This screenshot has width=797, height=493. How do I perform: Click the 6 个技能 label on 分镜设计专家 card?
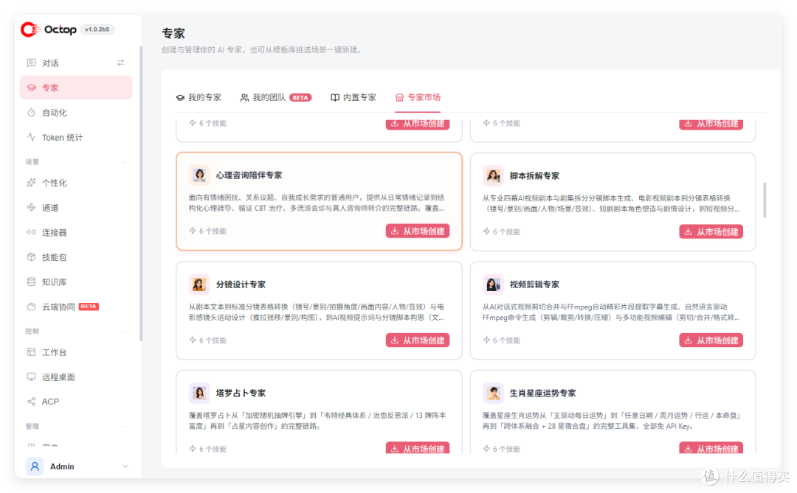[x=208, y=340]
